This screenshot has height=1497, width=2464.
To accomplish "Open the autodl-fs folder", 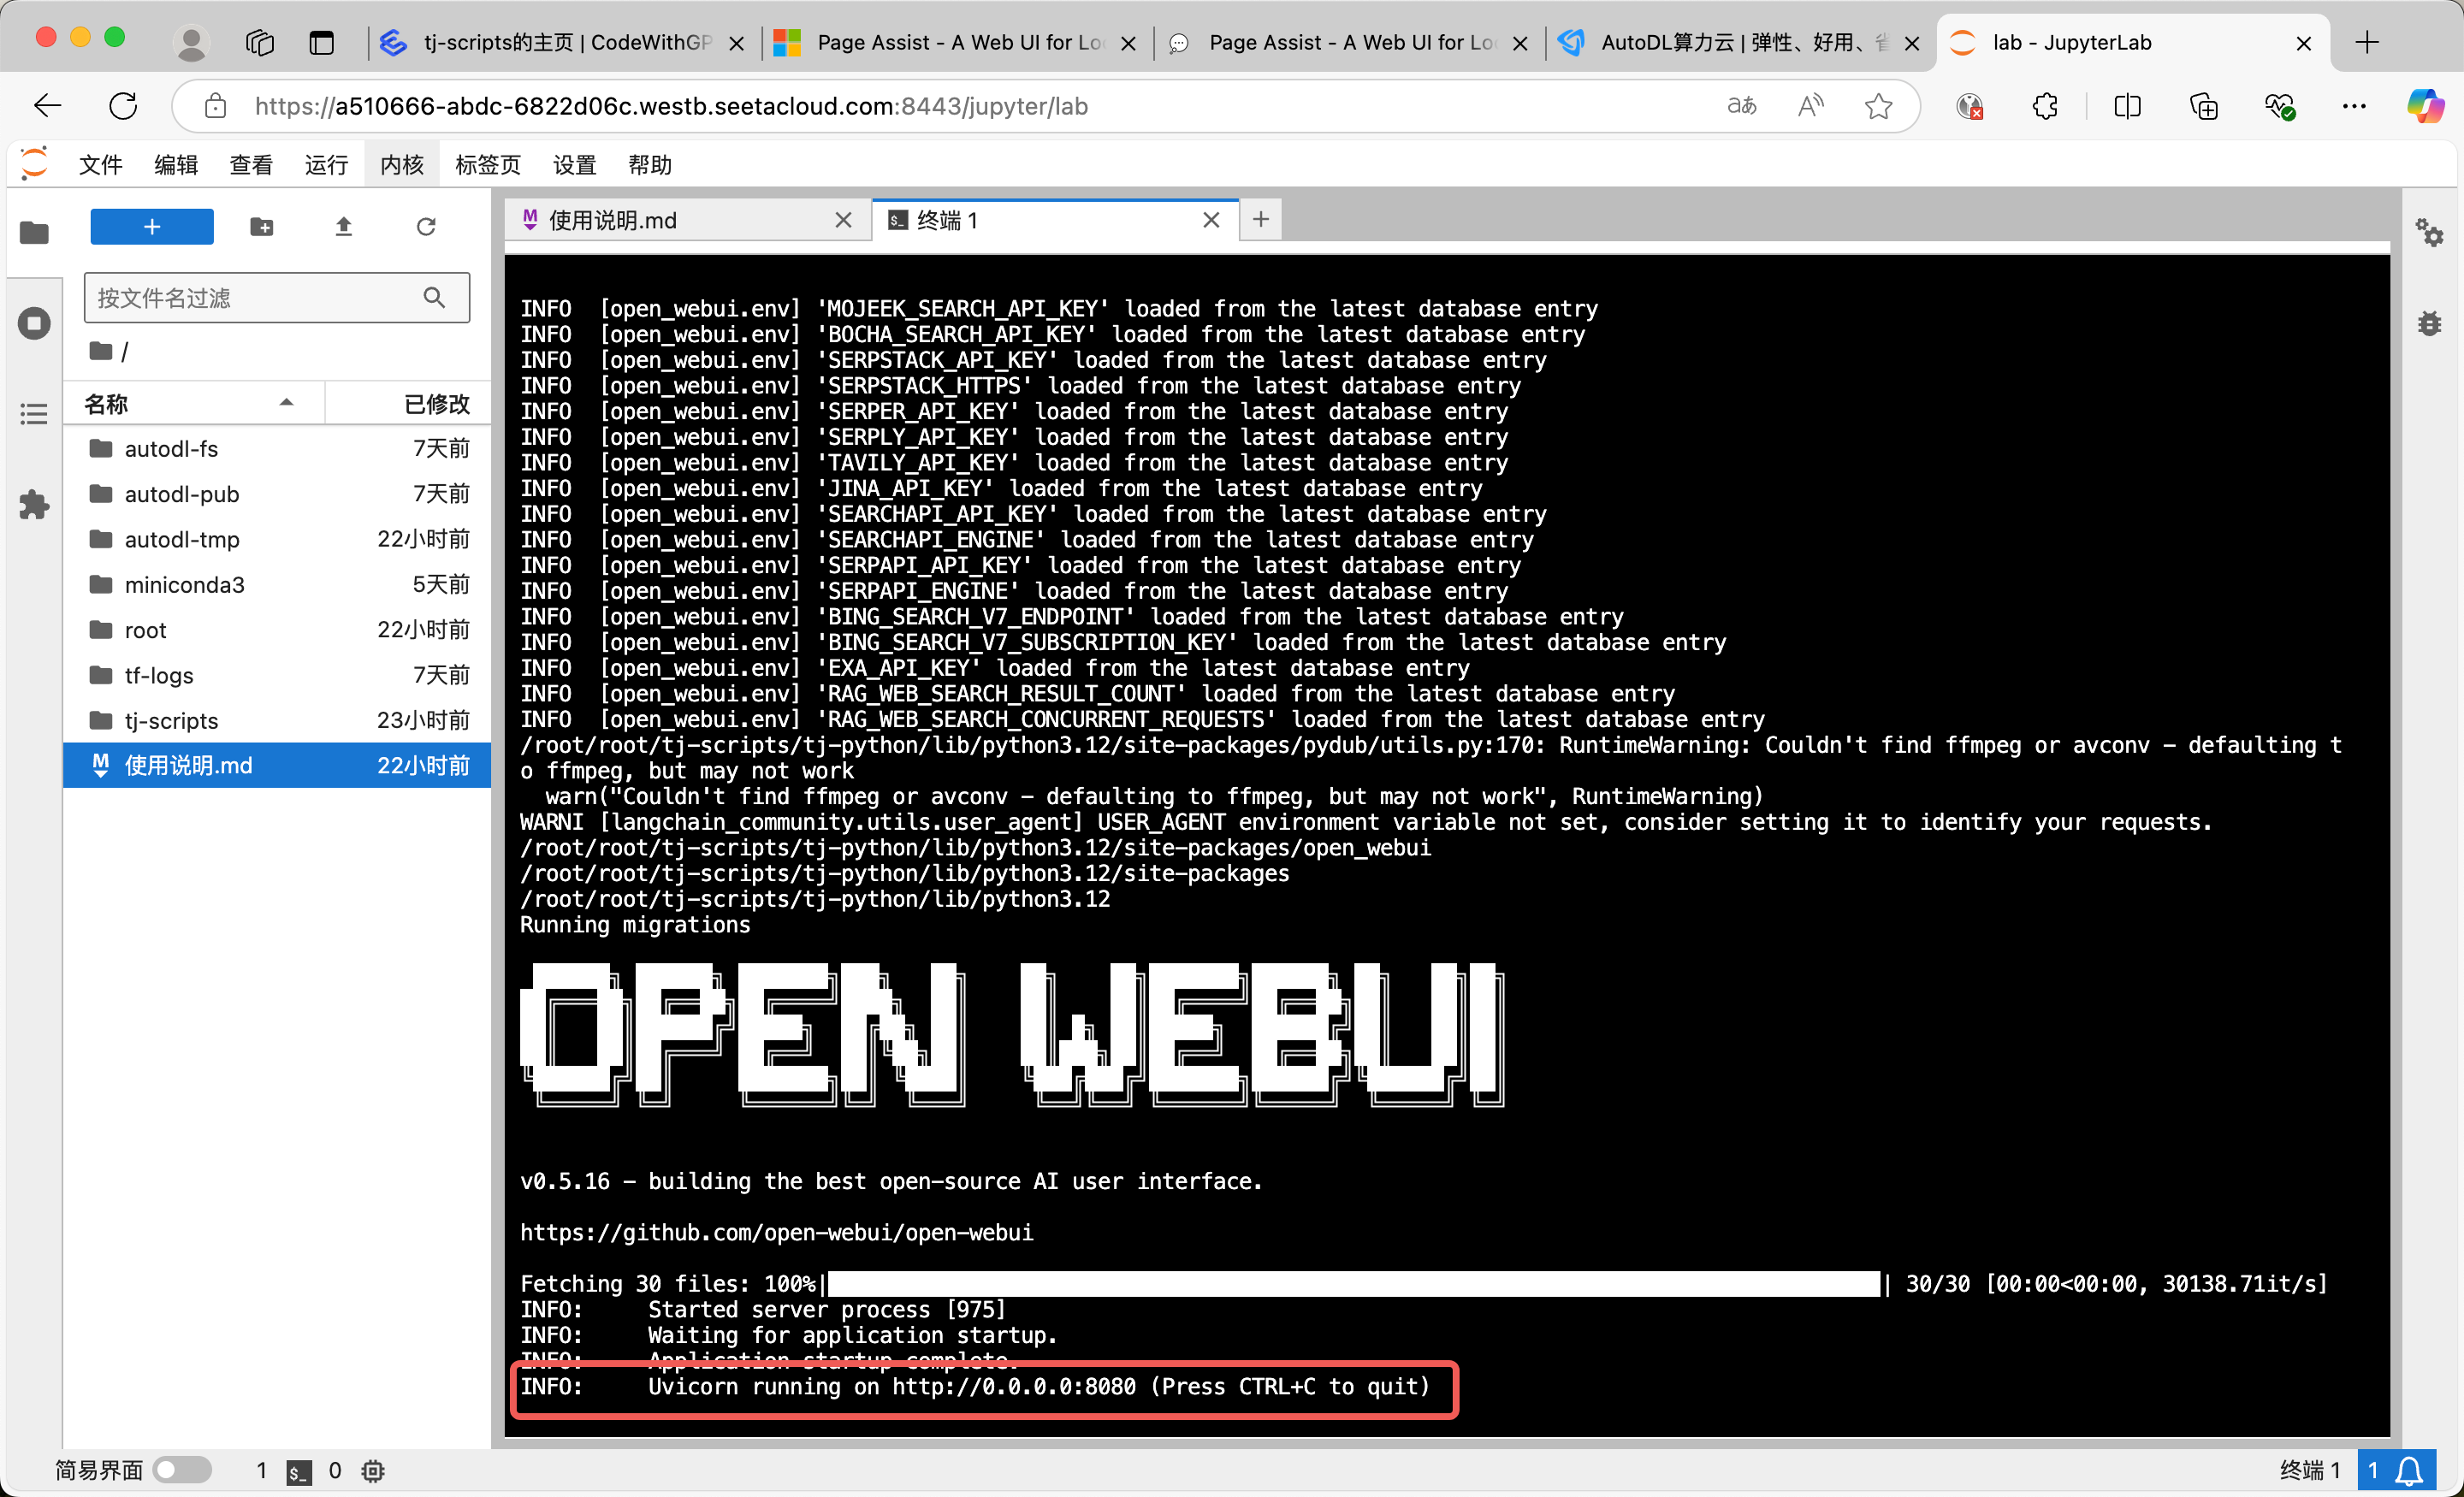I will [x=277, y=448].
